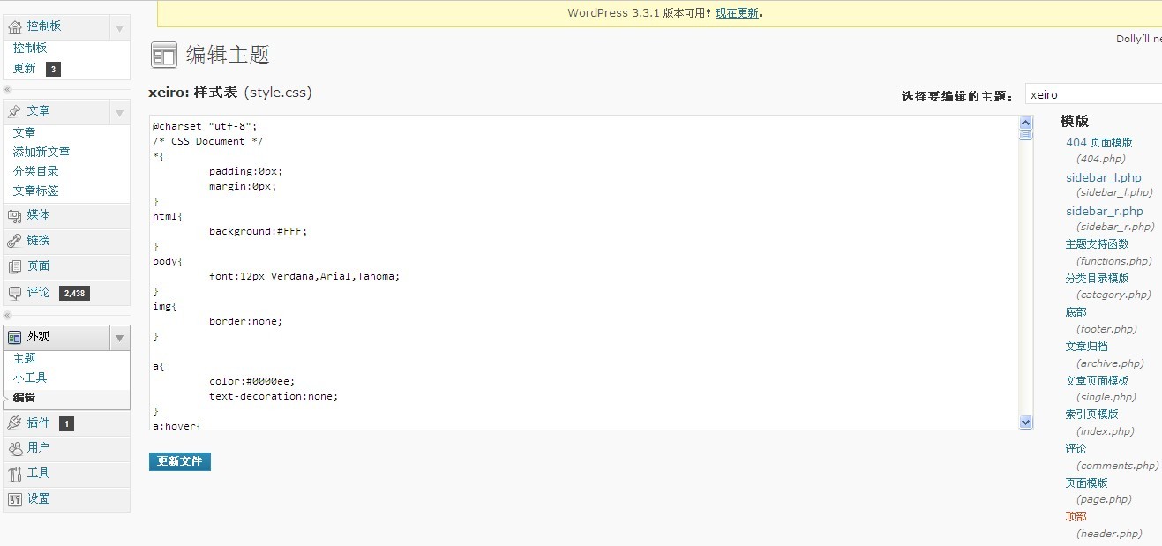Click the 现在更新 link in notice
Screen dimensions: 1162x546
tap(737, 13)
